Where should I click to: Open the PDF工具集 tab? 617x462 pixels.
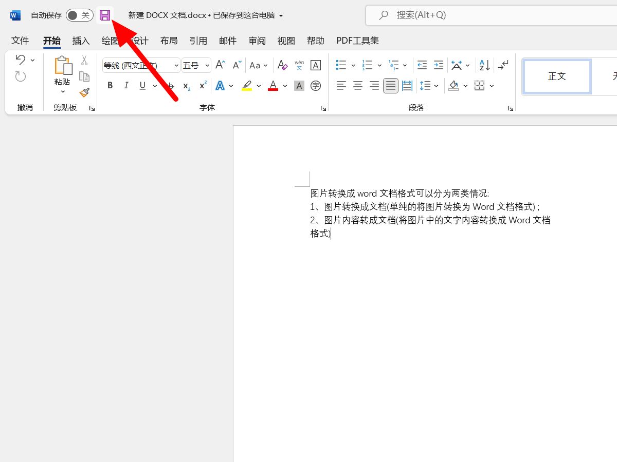(357, 41)
